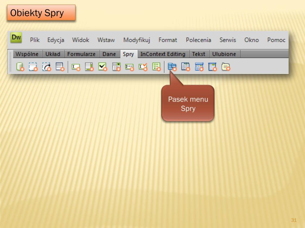Open the Wstaw menu
305x228 pixels.
(x=106, y=40)
